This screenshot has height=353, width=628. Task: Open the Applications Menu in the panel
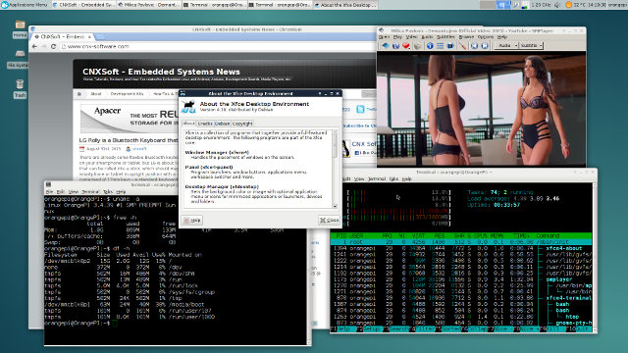pos(25,5)
